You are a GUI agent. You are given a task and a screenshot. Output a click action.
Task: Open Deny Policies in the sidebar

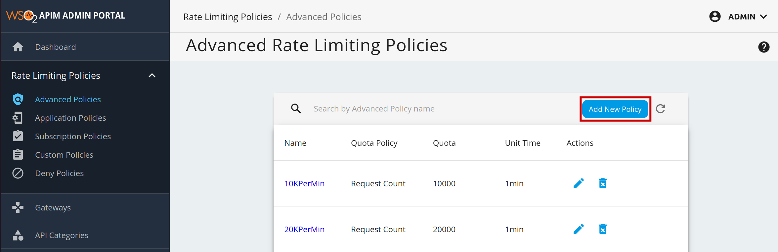pos(59,173)
